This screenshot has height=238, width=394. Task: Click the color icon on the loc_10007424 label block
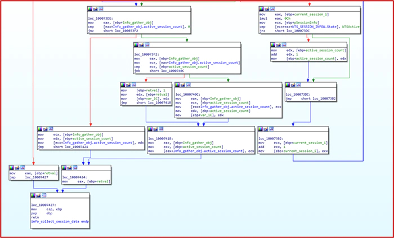pos(64,168)
